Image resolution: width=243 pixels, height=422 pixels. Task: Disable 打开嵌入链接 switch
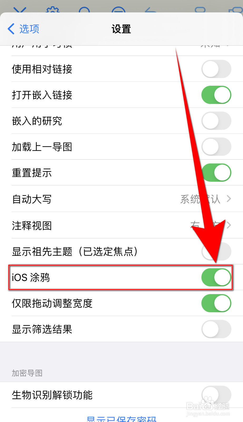pyautogui.click(x=216, y=95)
